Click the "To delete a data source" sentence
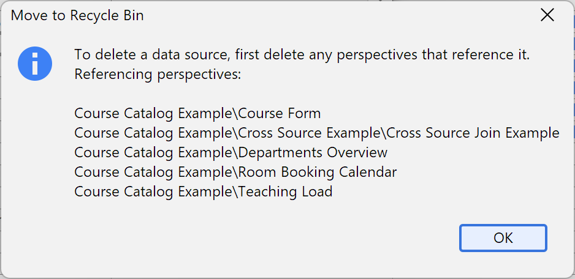The image size is (575, 279). (302, 55)
